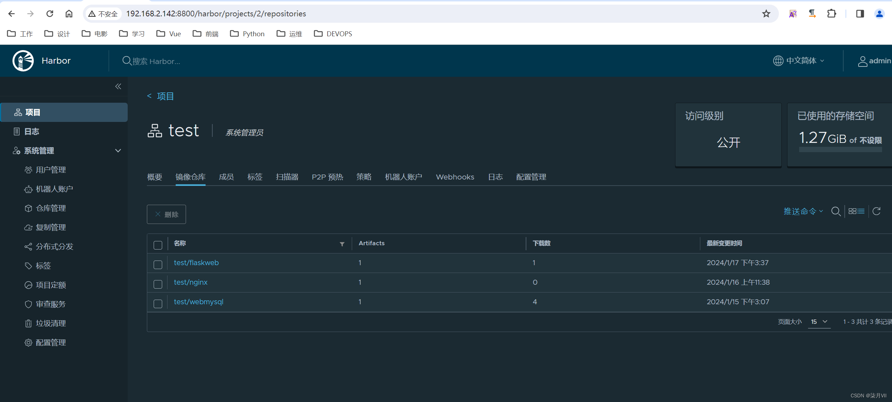Switch to the project 日志 tab
This screenshot has width=892, height=402.
pos(495,177)
